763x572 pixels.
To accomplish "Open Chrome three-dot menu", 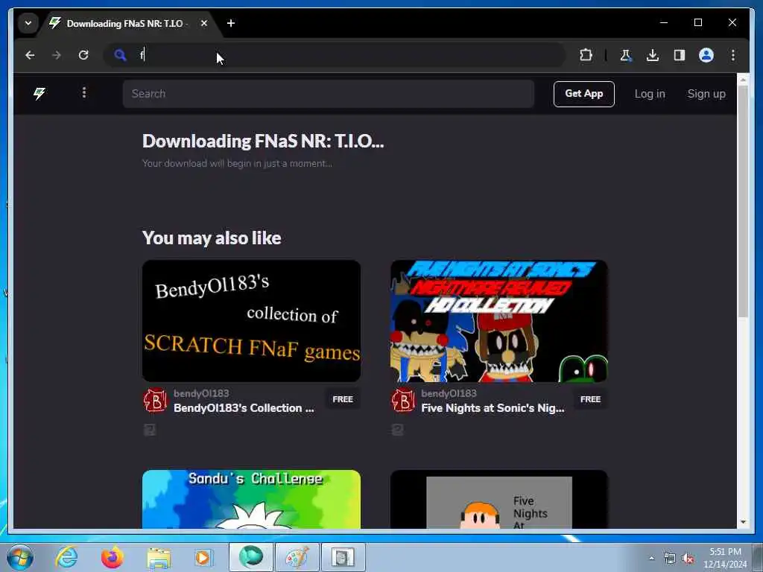I will pyautogui.click(x=733, y=55).
